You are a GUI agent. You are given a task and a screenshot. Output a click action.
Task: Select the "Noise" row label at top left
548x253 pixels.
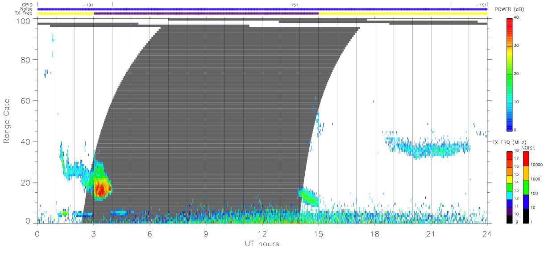pos(26,9)
